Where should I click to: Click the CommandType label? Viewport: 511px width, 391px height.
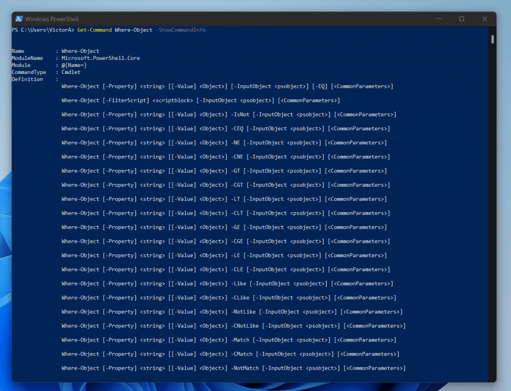click(29, 72)
